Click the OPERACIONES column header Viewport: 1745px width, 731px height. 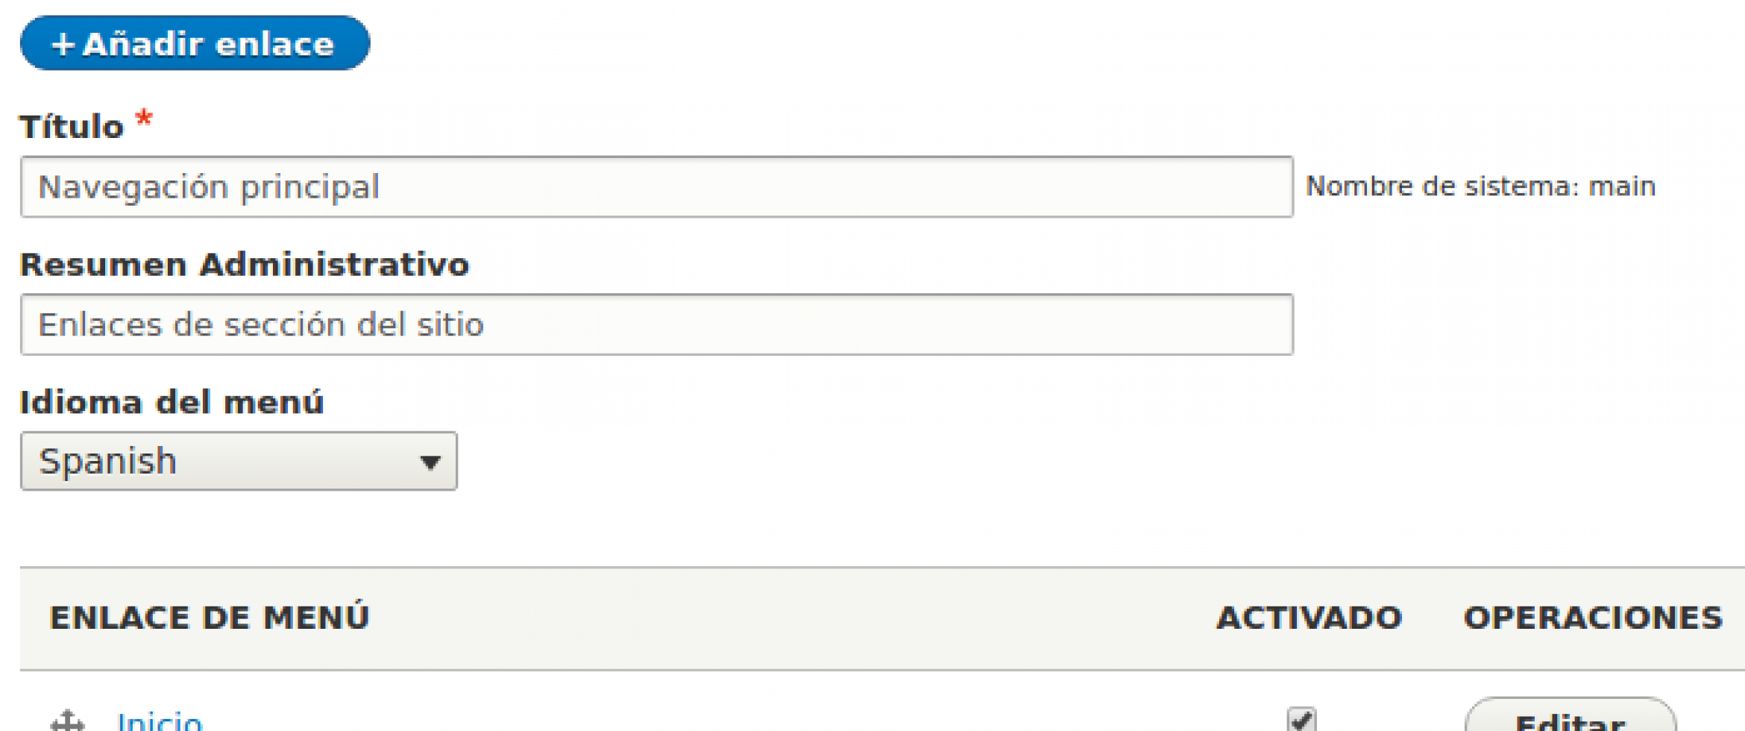(x=1594, y=618)
